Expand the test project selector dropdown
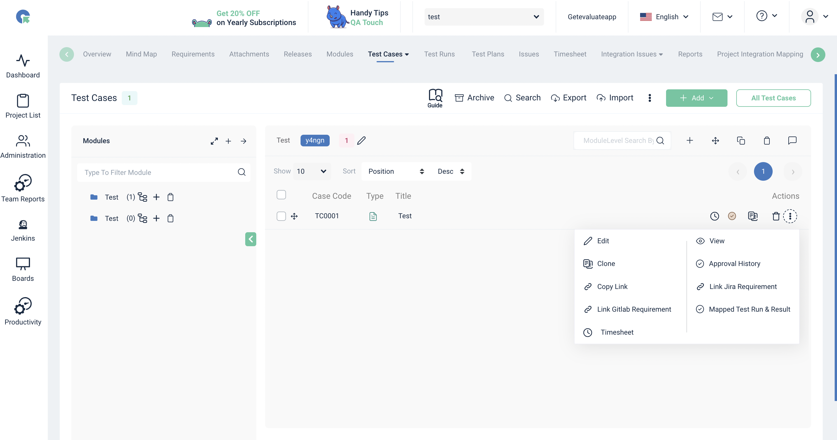This screenshot has width=837, height=440. [483, 17]
